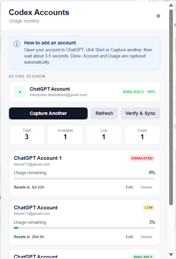Image resolution: width=176 pixels, height=259 pixels.
Task: Delete ChatGPT Account 1 mnym71 entry
Action: (147, 187)
